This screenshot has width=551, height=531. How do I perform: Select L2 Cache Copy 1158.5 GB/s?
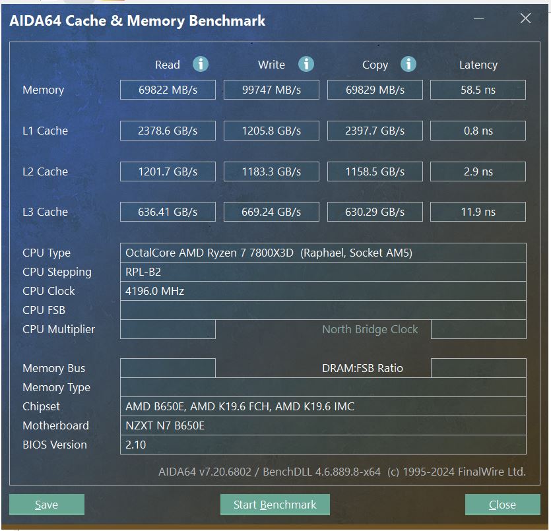[375, 172]
